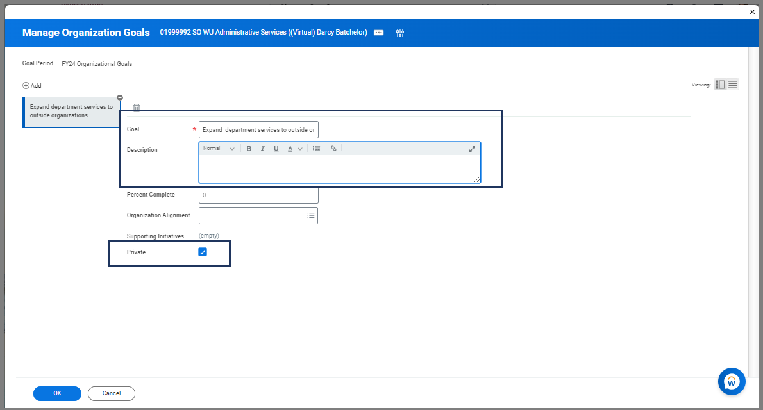Viewport: 763px width, 410px height.
Task: Open the Normal paragrah style dropdown
Action: click(x=219, y=149)
